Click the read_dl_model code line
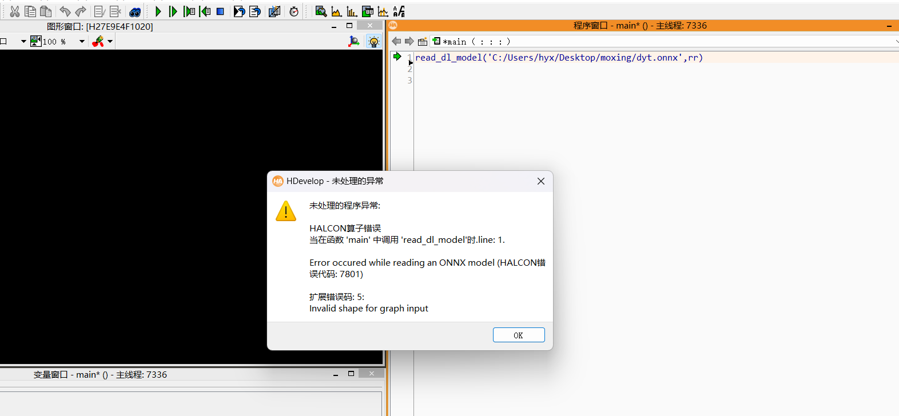Screen dimensions: 899x416 point(559,58)
